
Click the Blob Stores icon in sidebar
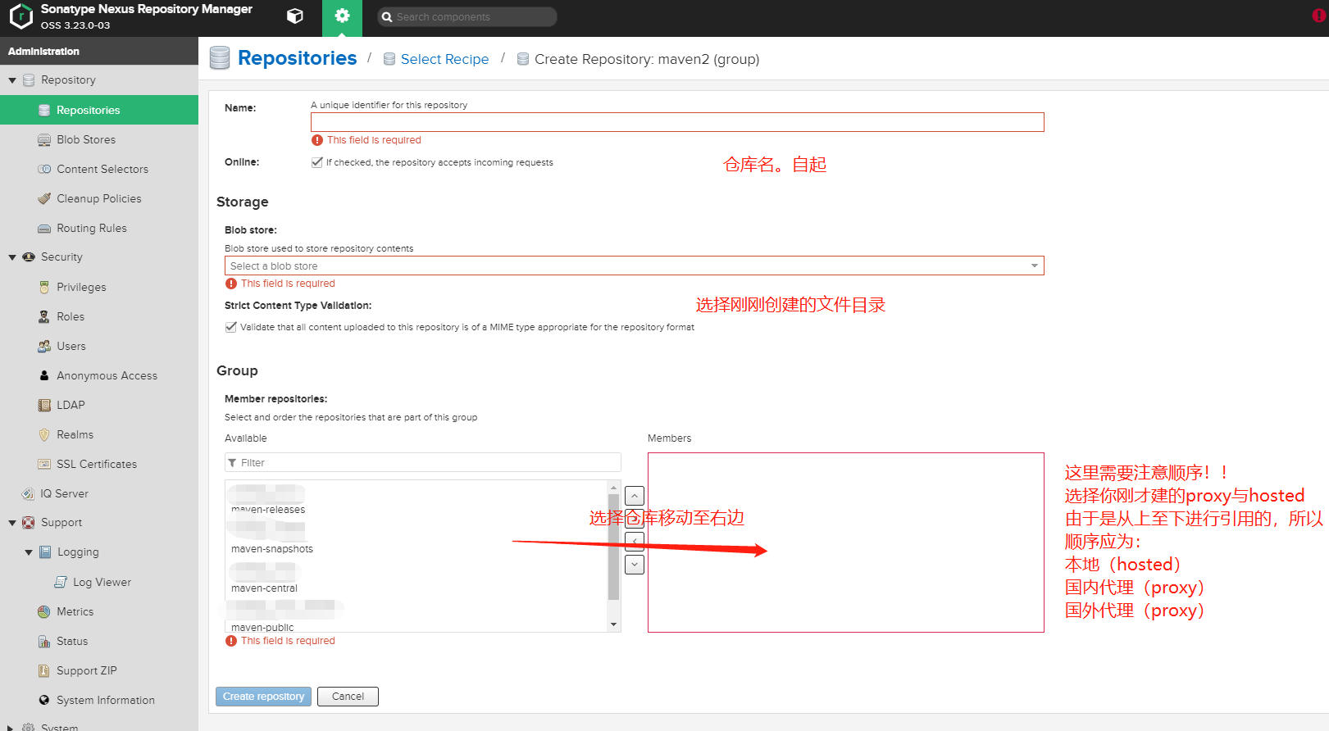[44, 140]
